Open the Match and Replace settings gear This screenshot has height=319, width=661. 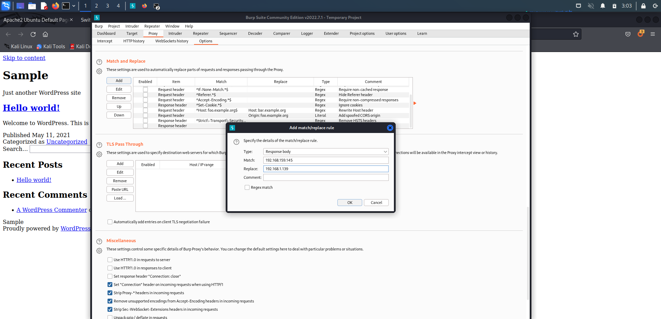point(99,71)
